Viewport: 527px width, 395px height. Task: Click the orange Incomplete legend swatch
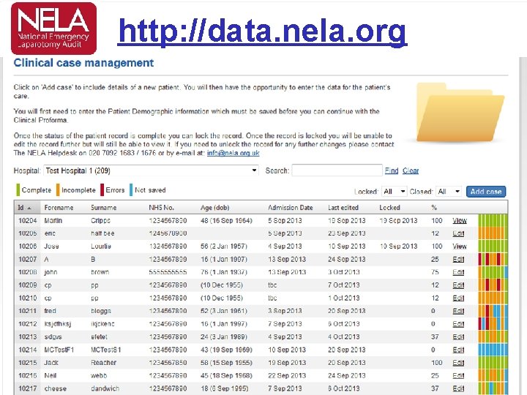[58, 190]
